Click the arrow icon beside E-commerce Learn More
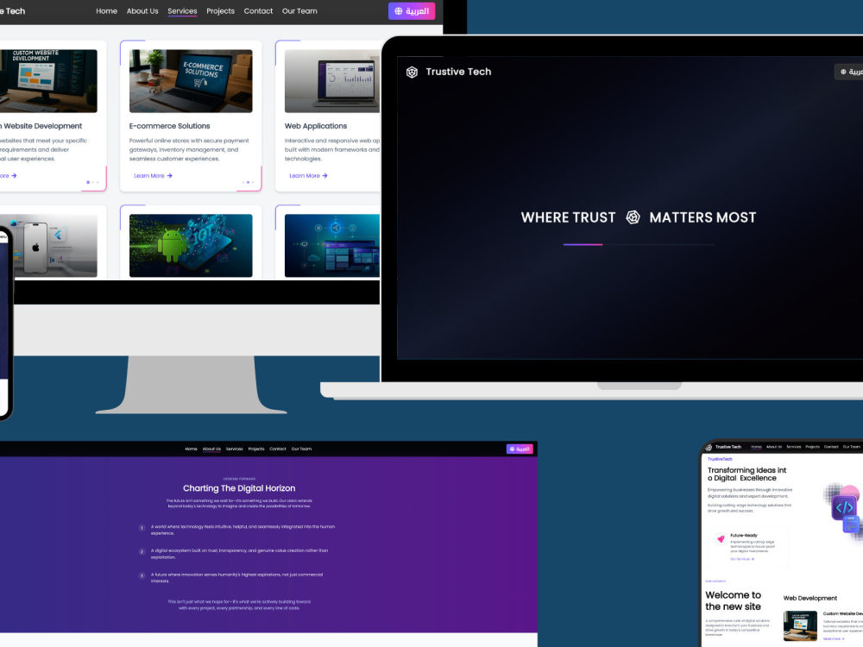This screenshot has width=863, height=647. tap(169, 175)
